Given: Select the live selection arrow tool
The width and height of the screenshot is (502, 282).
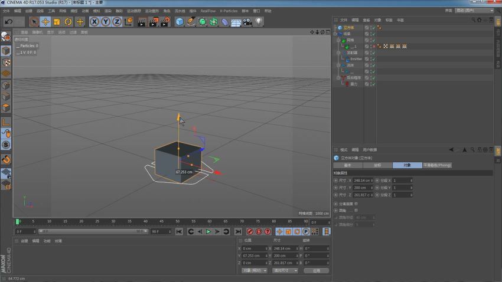Looking at the screenshot, I should pos(34,22).
